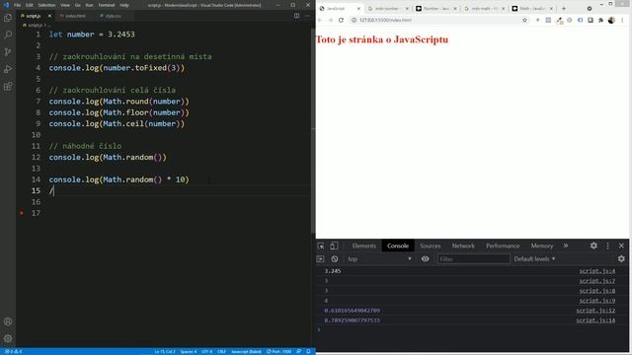
Task: Open the script.js:12 source link
Action: pos(595,311)
